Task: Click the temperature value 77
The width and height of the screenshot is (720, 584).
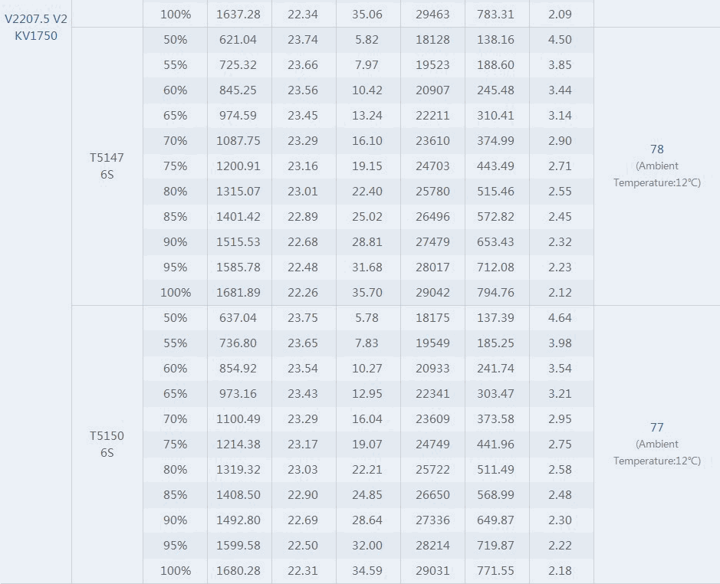Action: point(656,428)
